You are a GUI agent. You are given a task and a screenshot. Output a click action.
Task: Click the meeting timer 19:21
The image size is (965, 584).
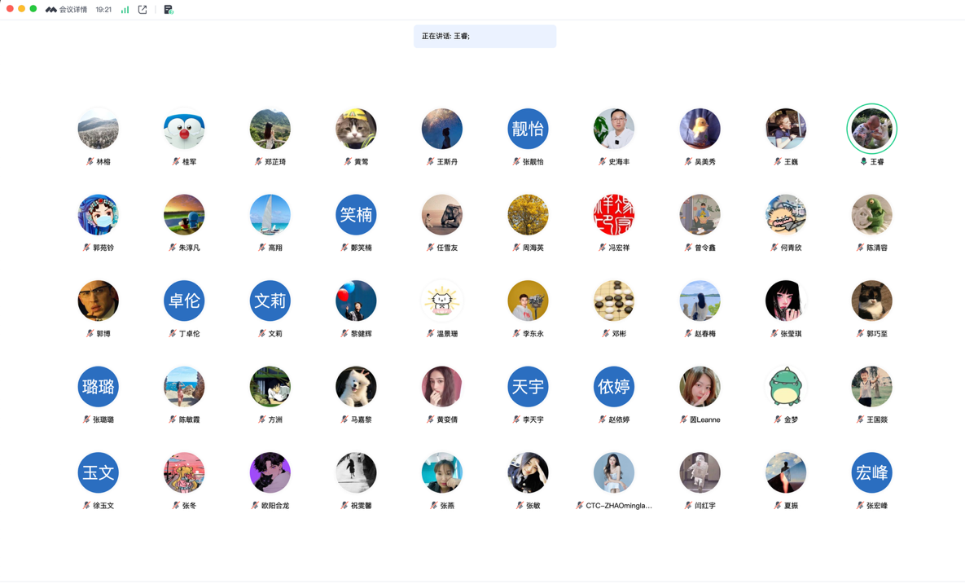pos(103,10)
